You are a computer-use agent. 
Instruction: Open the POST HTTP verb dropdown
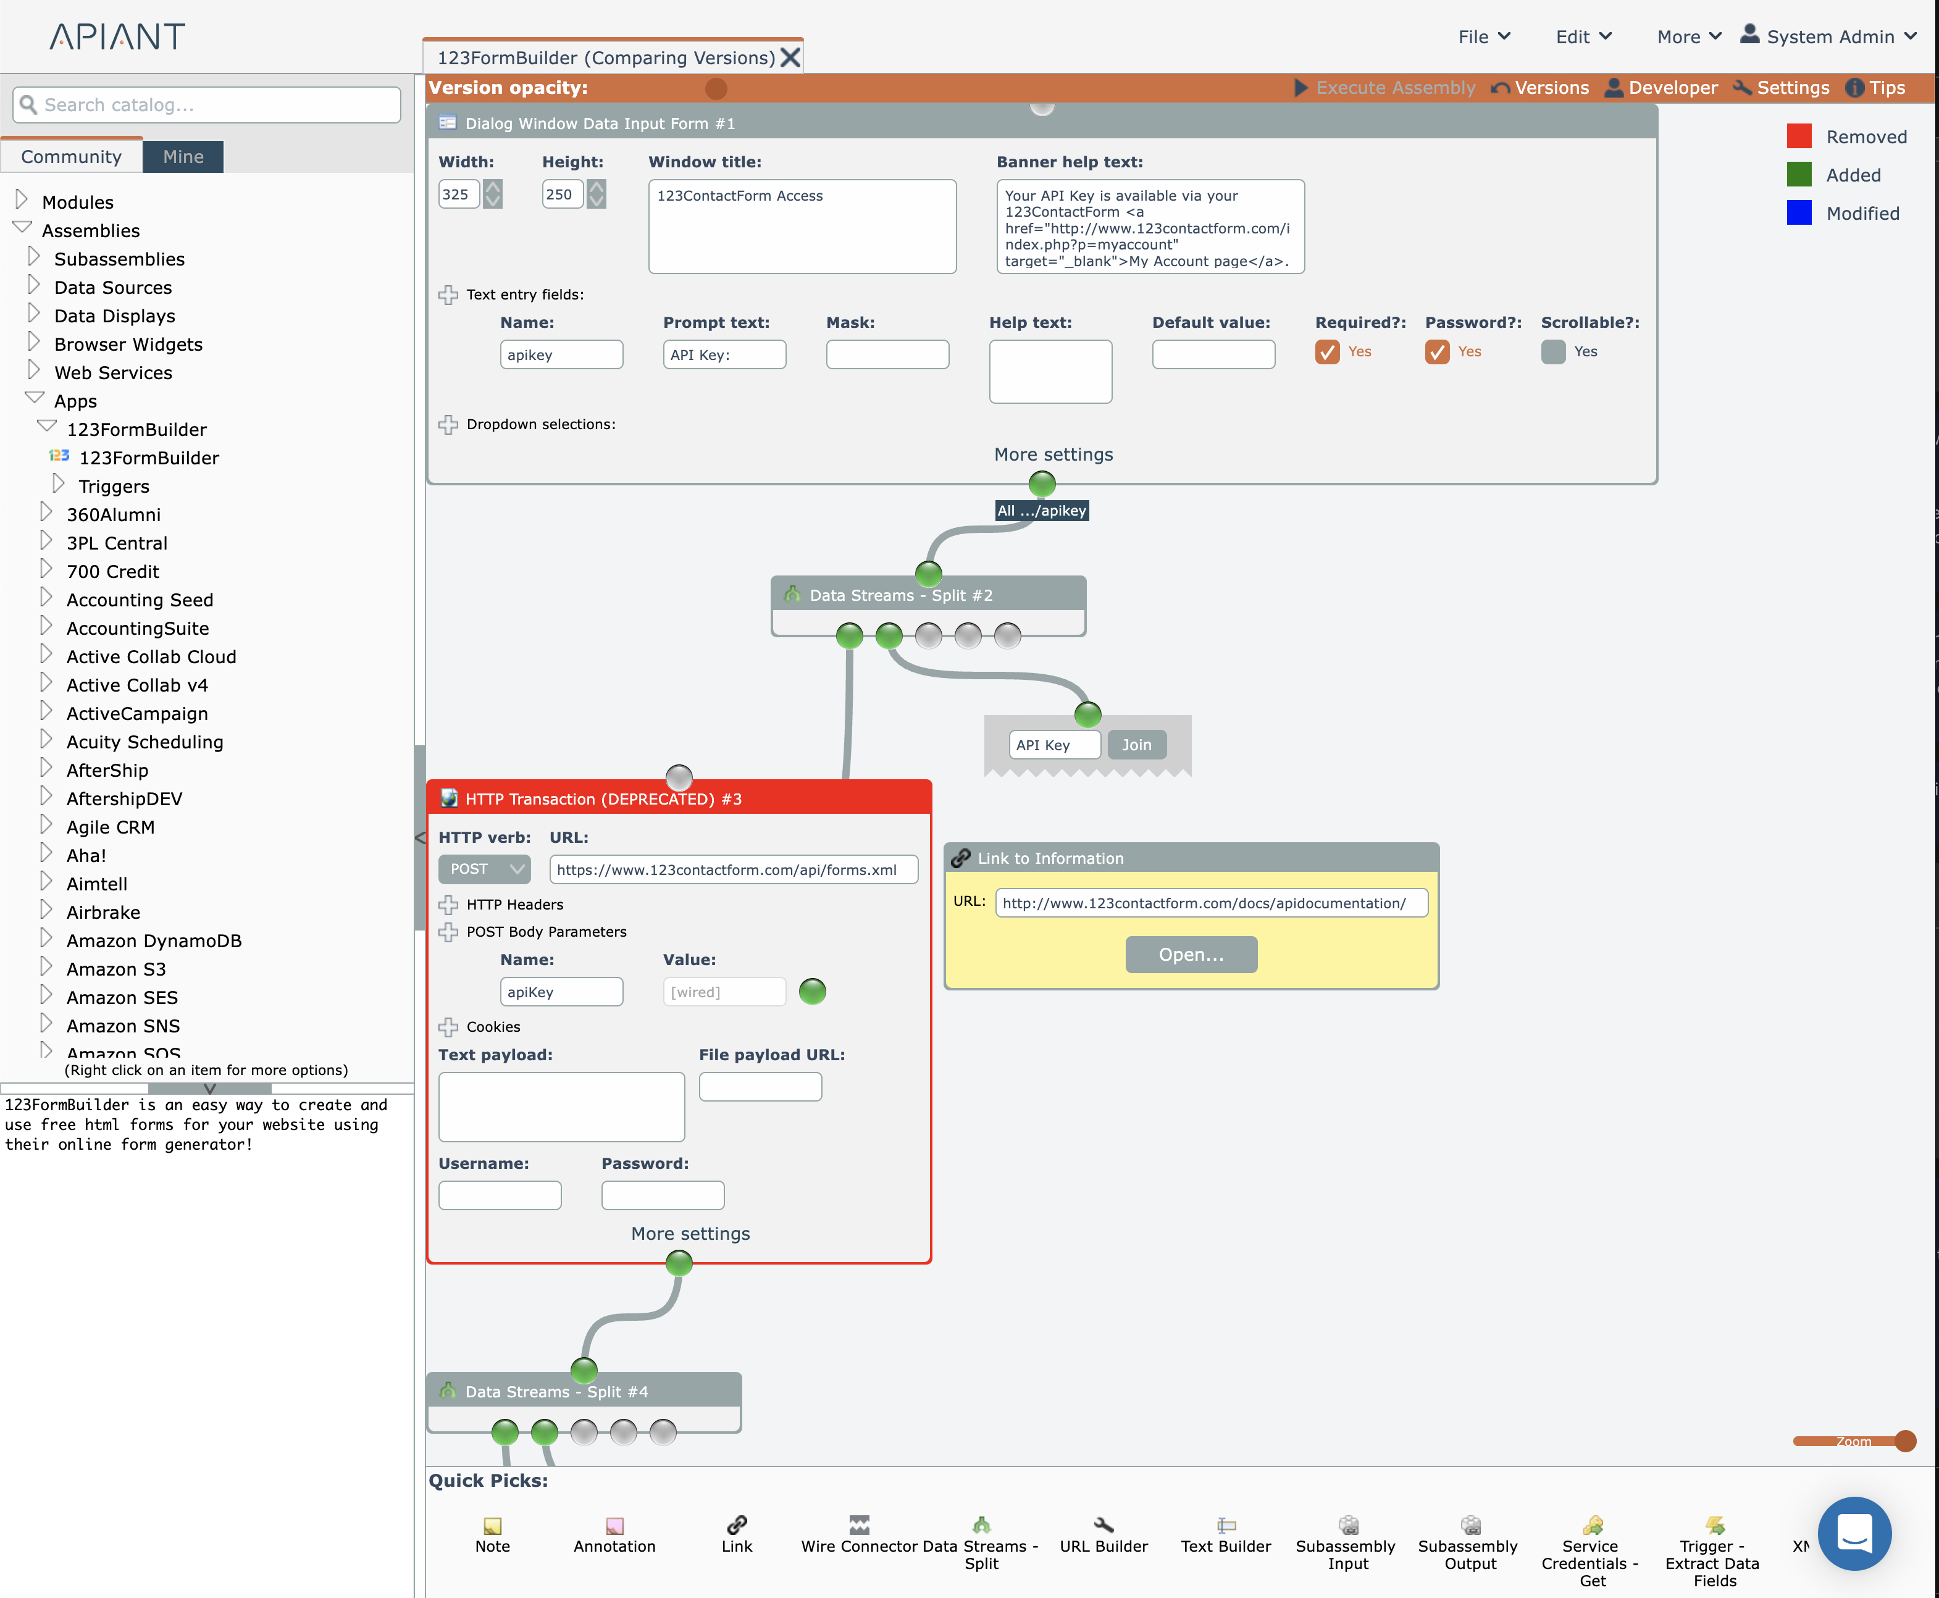(x=484, y=869)
